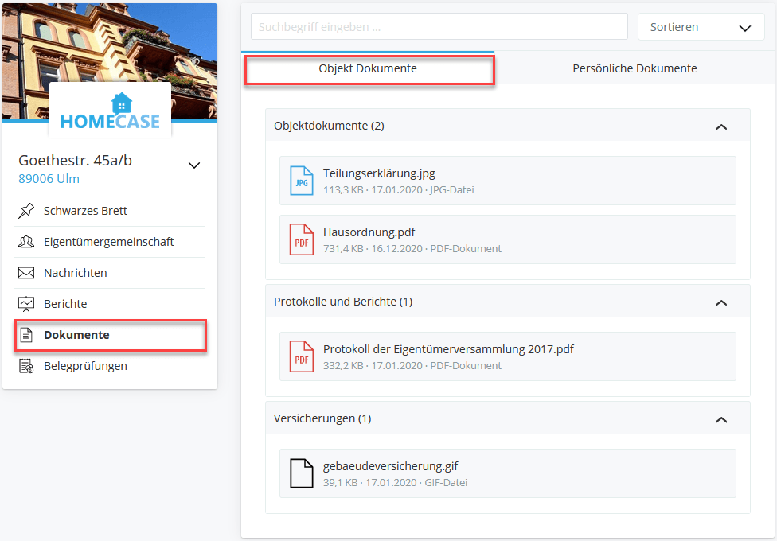
Task: Switch to the Objekt Dokumente tab
Action: pyautogui.click(x=368, y=68)
